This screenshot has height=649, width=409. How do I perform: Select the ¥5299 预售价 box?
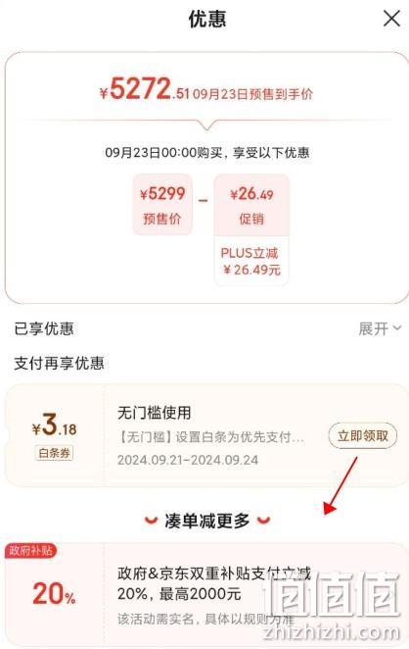[x=162, y=205]
